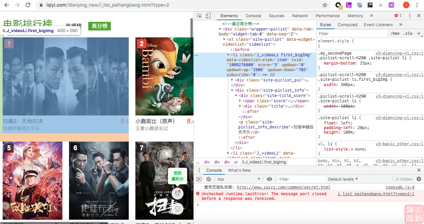Bookmark this page with the star
The height and width of the screenshot is (224, 424).
click(x=325, y=5)
